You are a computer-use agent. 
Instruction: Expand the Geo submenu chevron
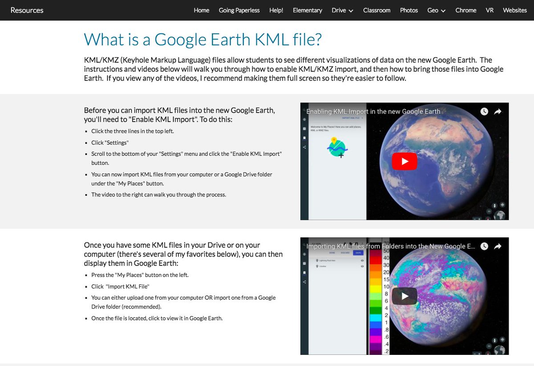tap(443, 11)
